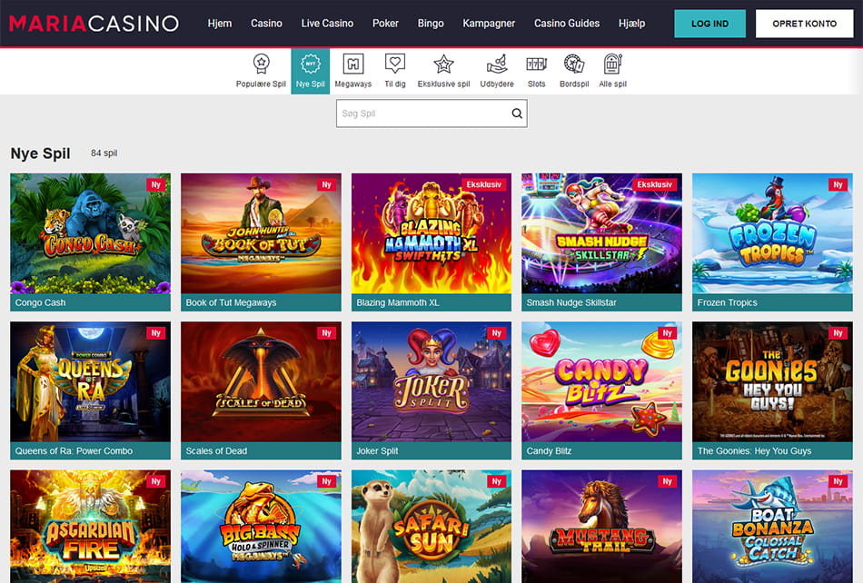Image resolution: width=863 pixels, height=583 pixels.
Task: Open the Book of Tut Megaways thumbnail
Action: [261, 233]
